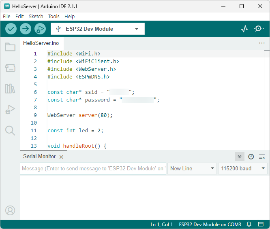The image size is (270, 229).
Task: Start debugging with the bug-play button
Action: tap(40, 29)
